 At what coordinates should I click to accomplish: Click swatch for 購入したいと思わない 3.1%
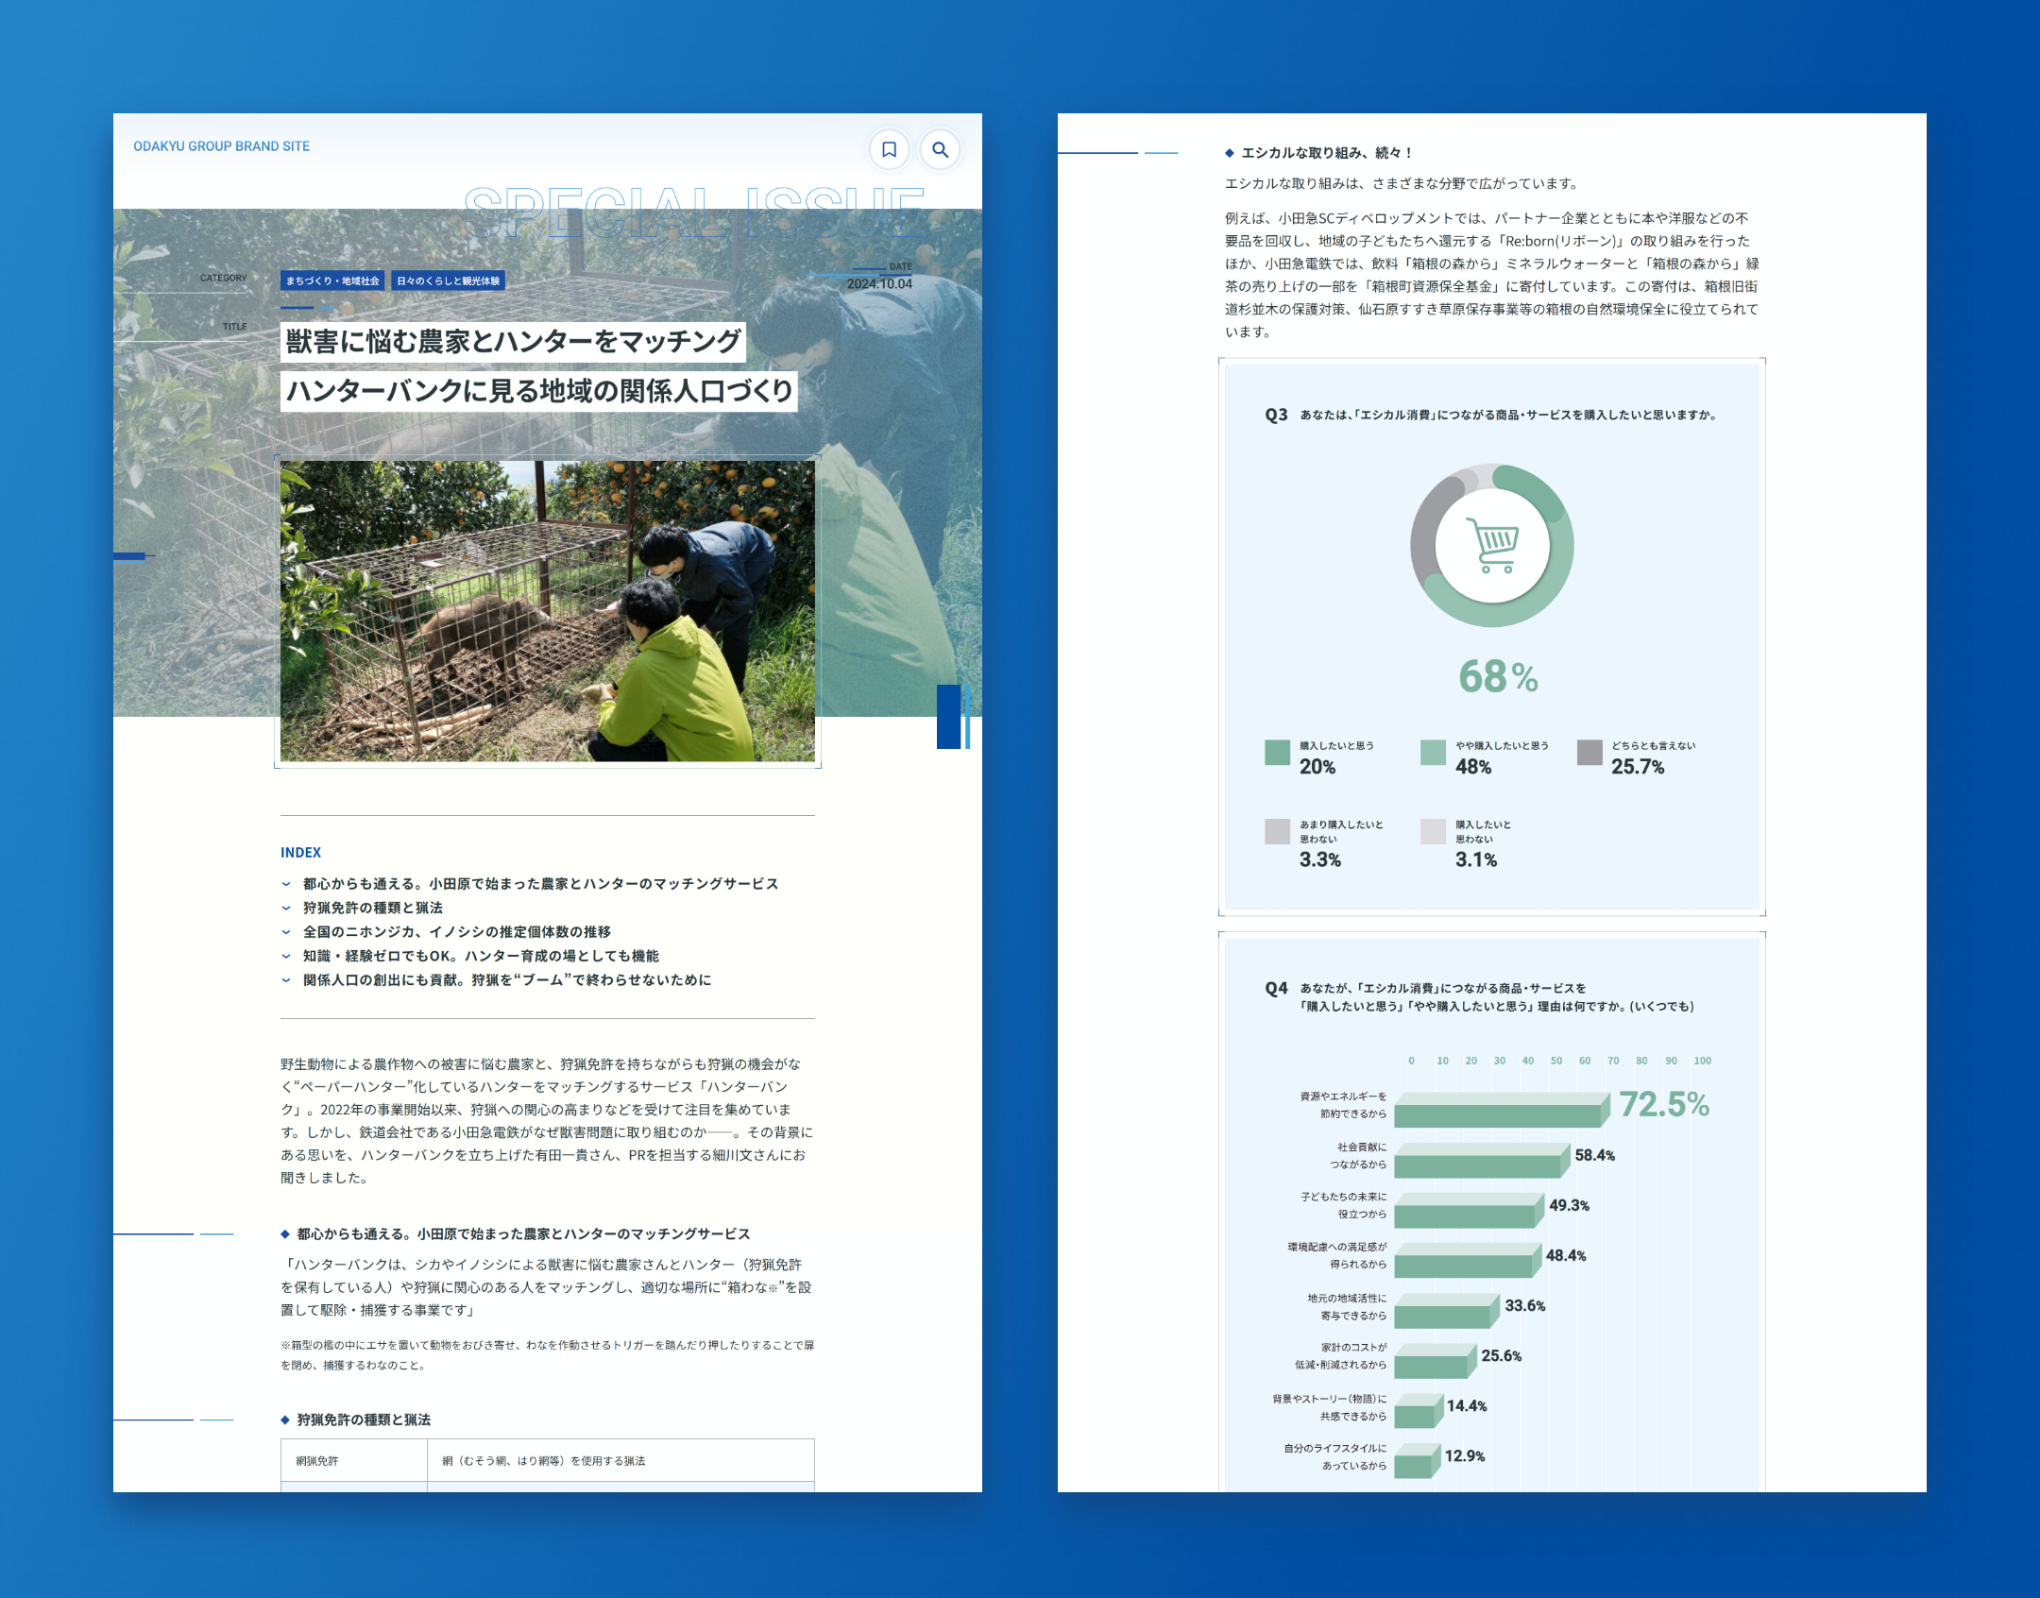pos(1433,831)
